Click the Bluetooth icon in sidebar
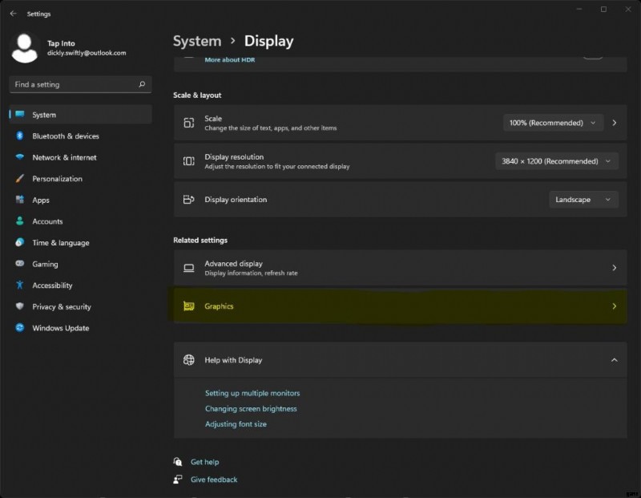Screen dimensions: 641x498 tap(19, 136)
